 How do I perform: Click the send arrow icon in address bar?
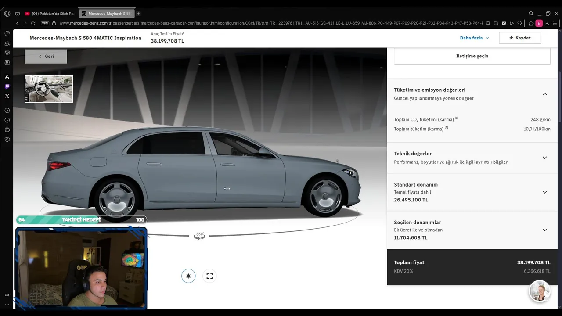(x=512, y=23)
